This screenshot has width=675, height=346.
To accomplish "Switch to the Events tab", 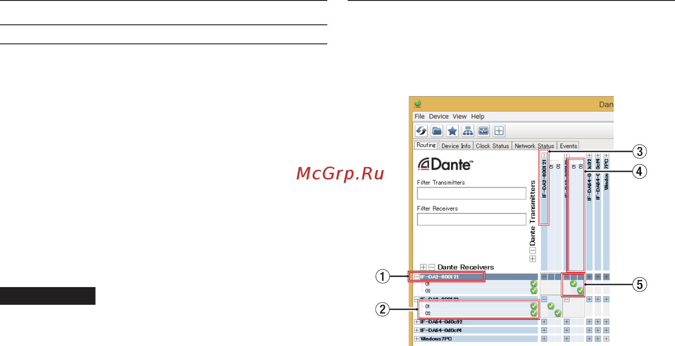I will (568, 146).
